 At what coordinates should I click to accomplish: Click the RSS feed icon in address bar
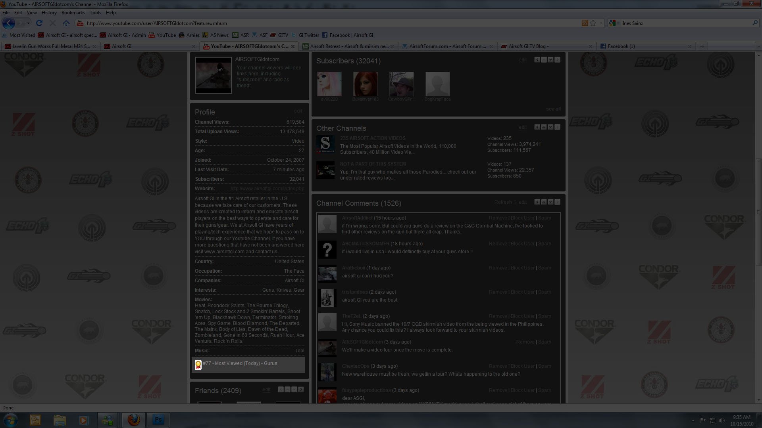coord(585,23)
